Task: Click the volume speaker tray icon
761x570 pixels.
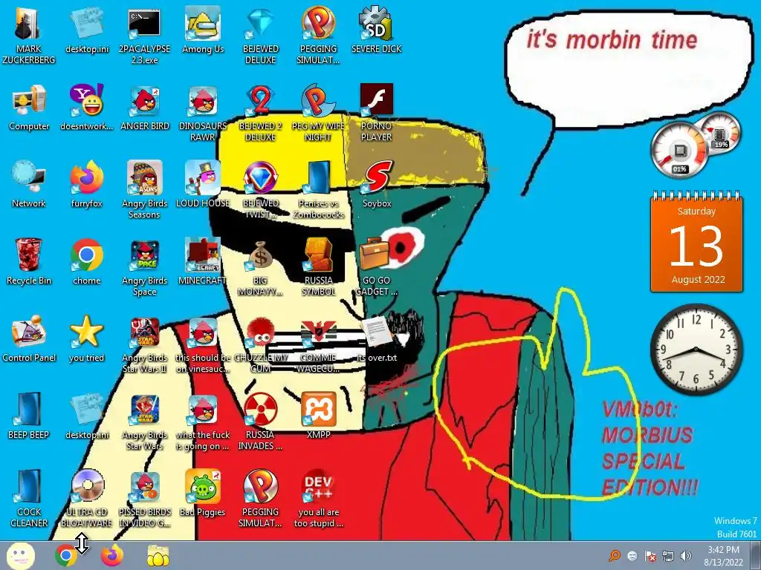Action: pos(686,556)
